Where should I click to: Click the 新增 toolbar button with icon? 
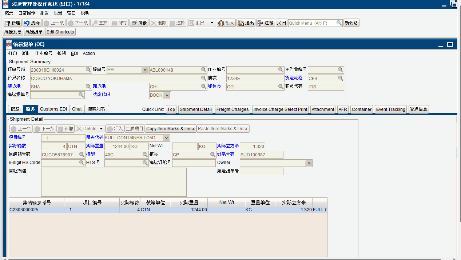tap(12, 23)
